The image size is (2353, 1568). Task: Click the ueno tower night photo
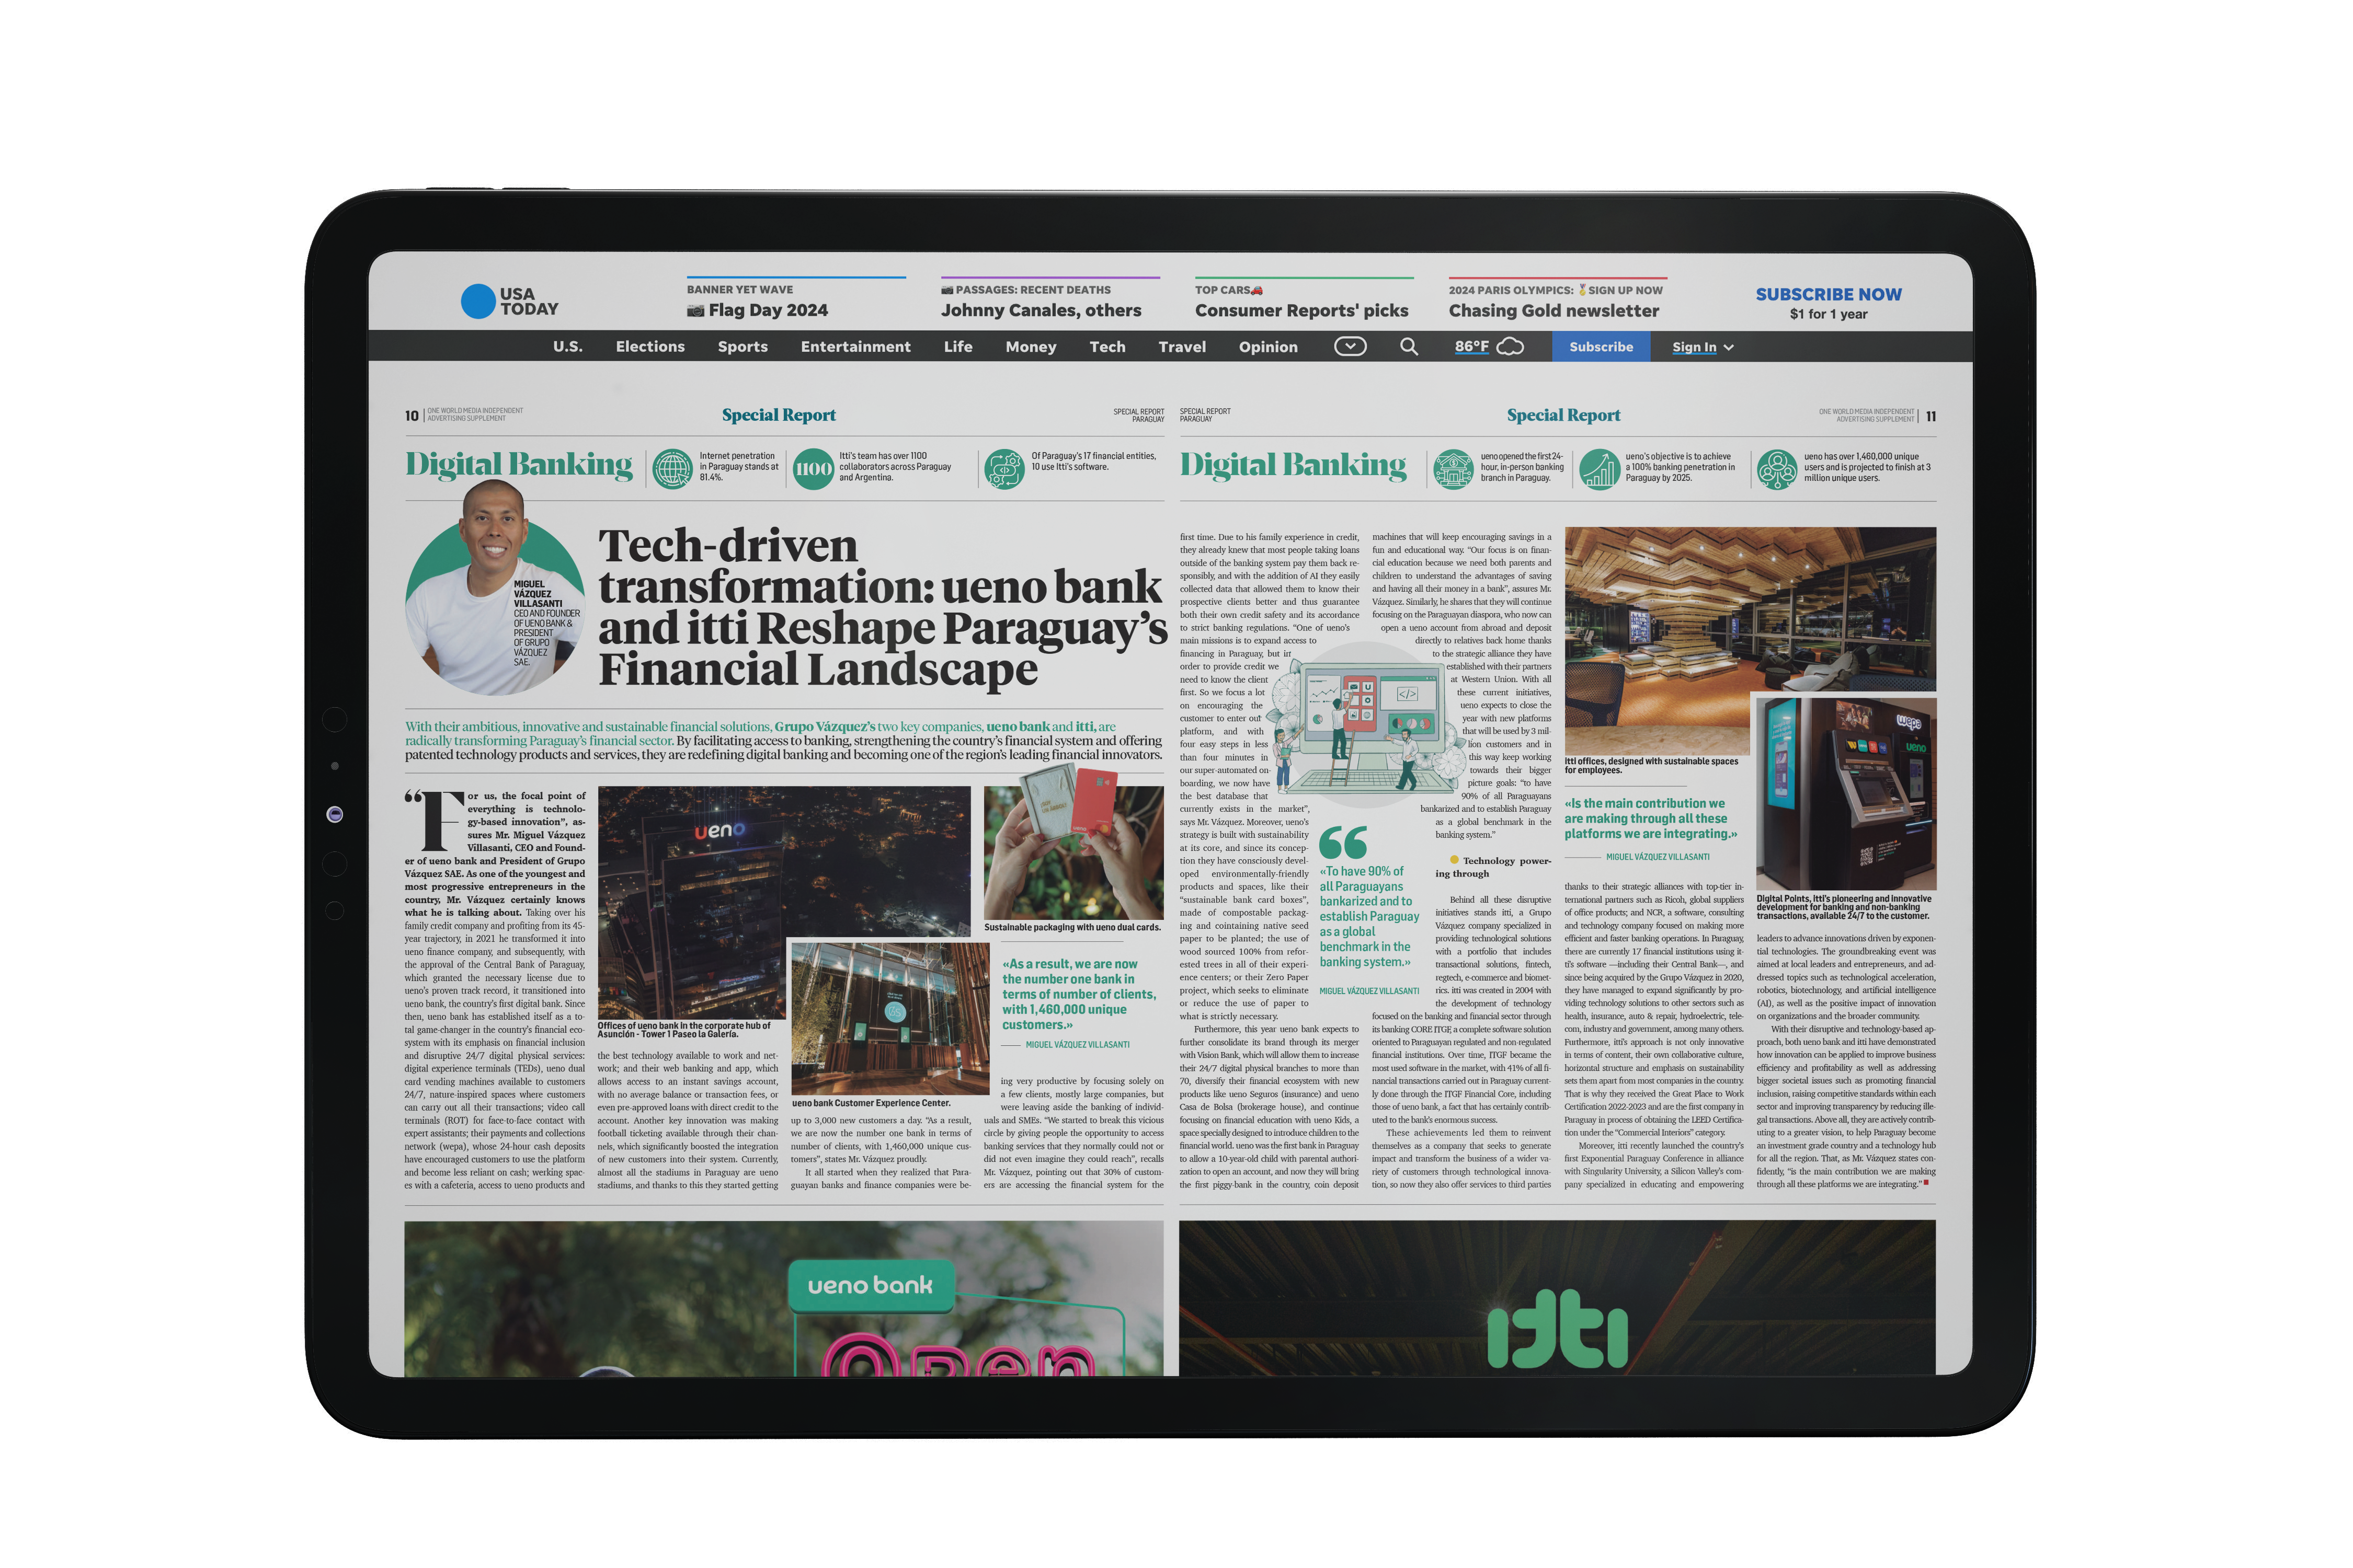pyautogui.click(x=691, y=901)
